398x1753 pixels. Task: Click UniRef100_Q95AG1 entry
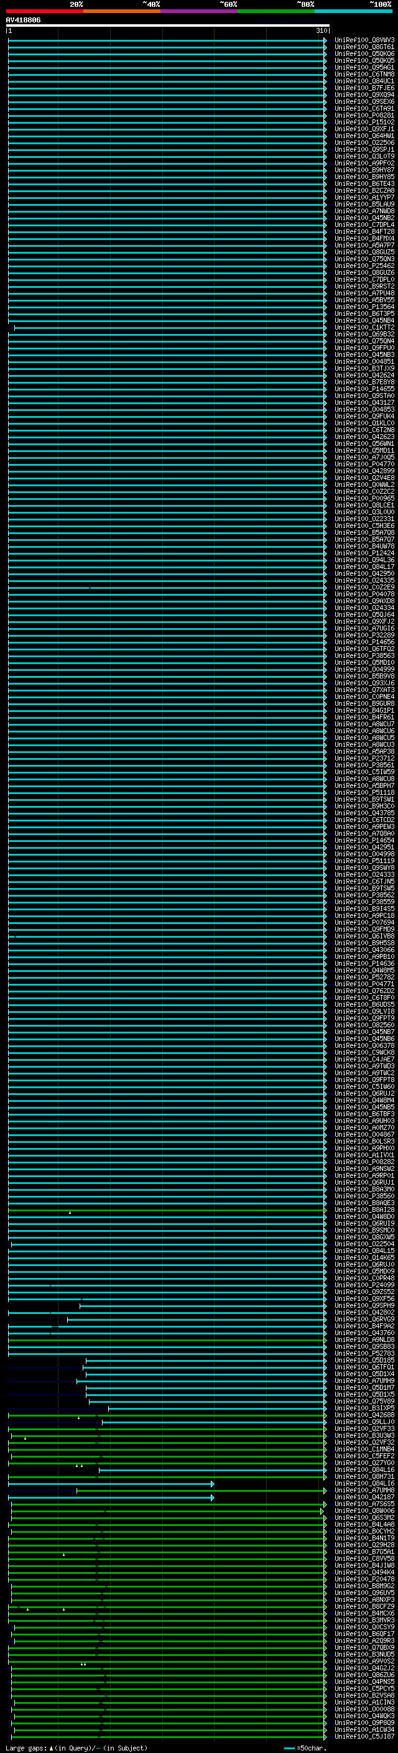tap(364, 67)
